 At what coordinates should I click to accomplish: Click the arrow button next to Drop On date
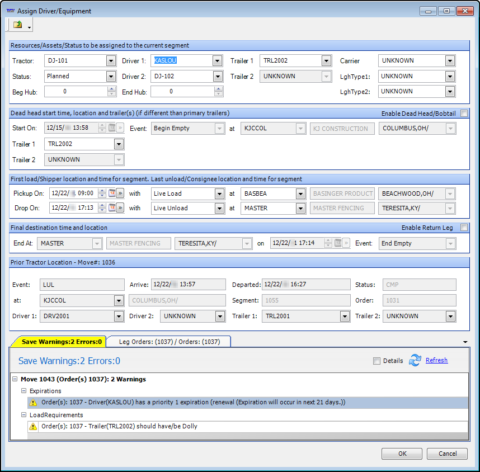pyautogui.click(x=120, y=208)
